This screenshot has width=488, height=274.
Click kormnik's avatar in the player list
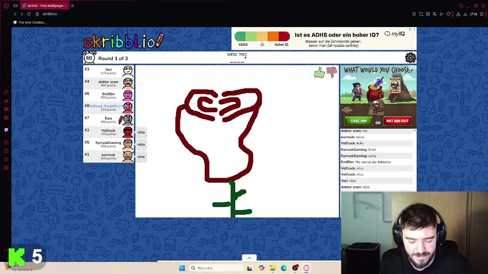(x=128, y=156)
